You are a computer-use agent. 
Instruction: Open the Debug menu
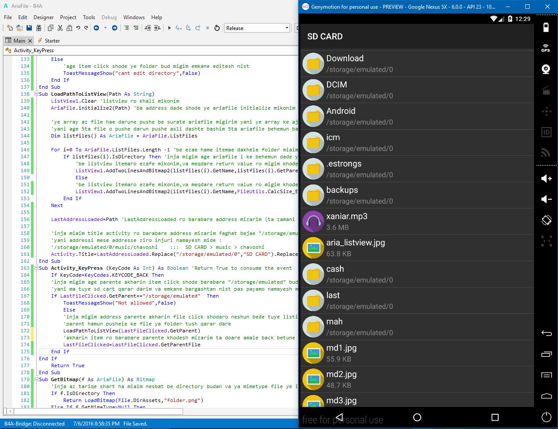tap(109, 17)
